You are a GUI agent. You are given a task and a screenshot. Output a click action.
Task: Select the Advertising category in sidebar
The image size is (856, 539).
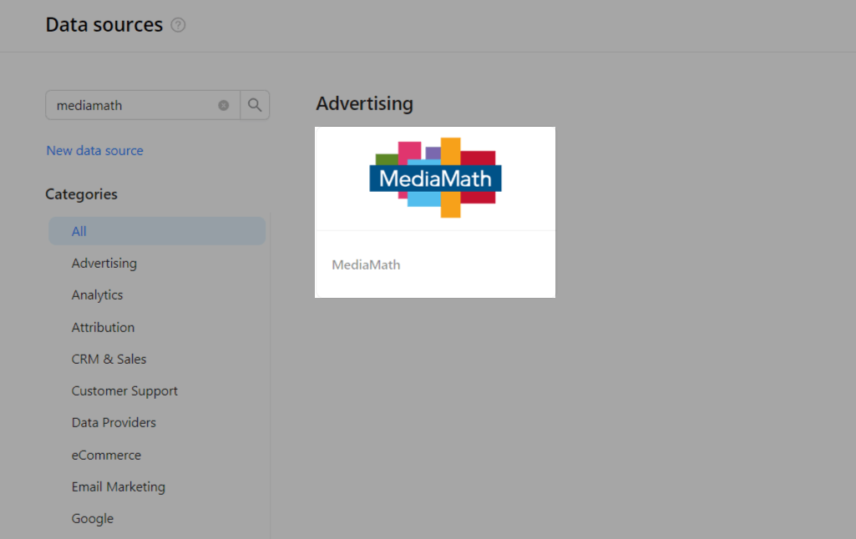(x=104, y=263)
